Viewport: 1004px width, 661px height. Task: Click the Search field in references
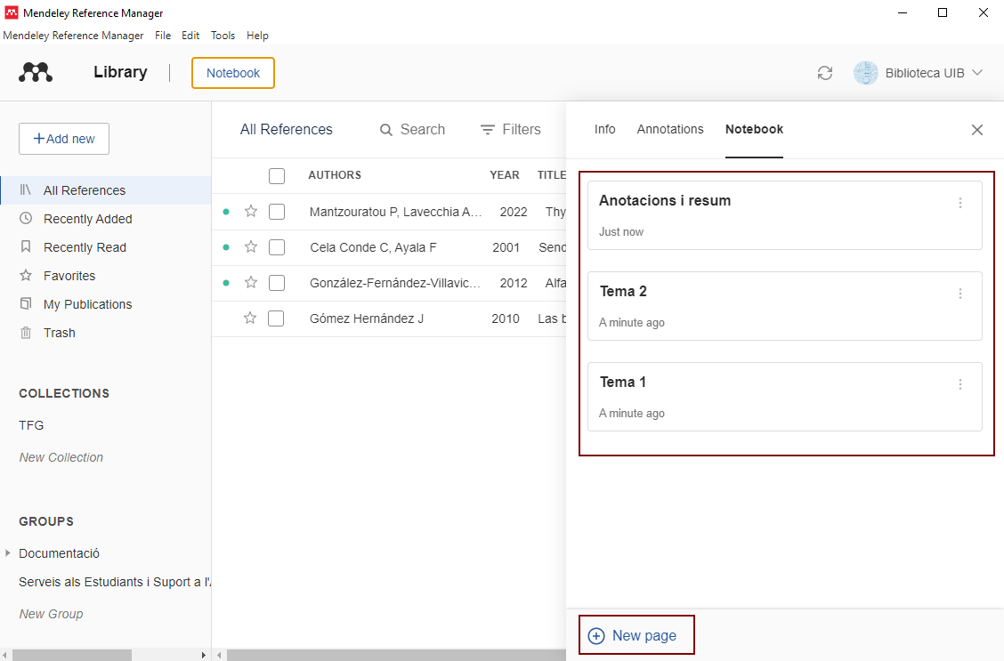pos(412,130)
